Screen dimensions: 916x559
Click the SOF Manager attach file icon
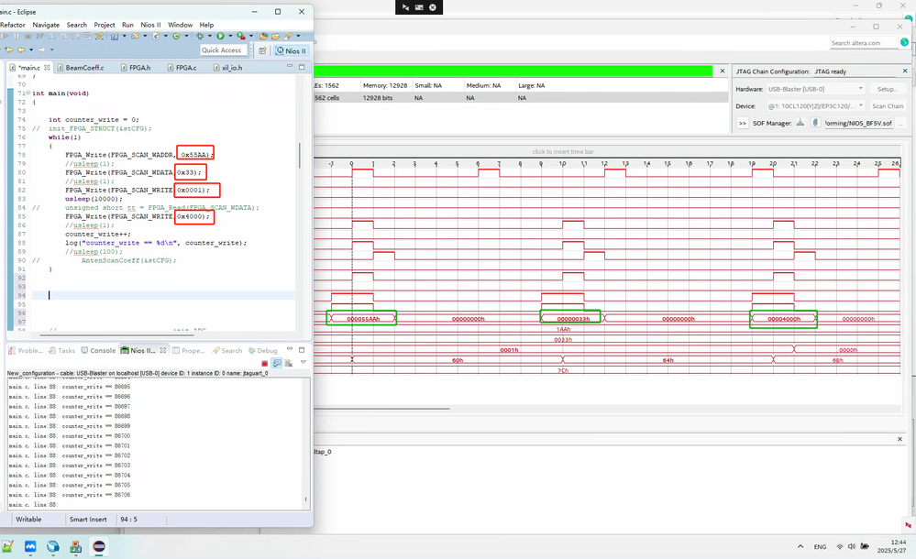point(813,122)
